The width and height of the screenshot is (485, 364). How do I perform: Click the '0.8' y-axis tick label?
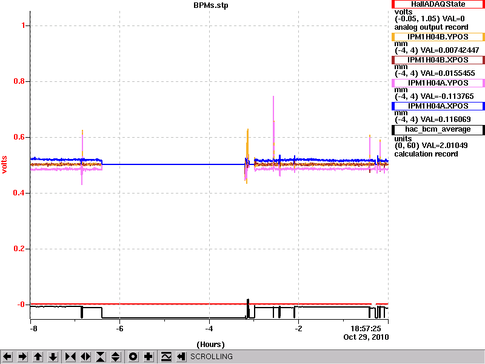click(x=19, y=81)
